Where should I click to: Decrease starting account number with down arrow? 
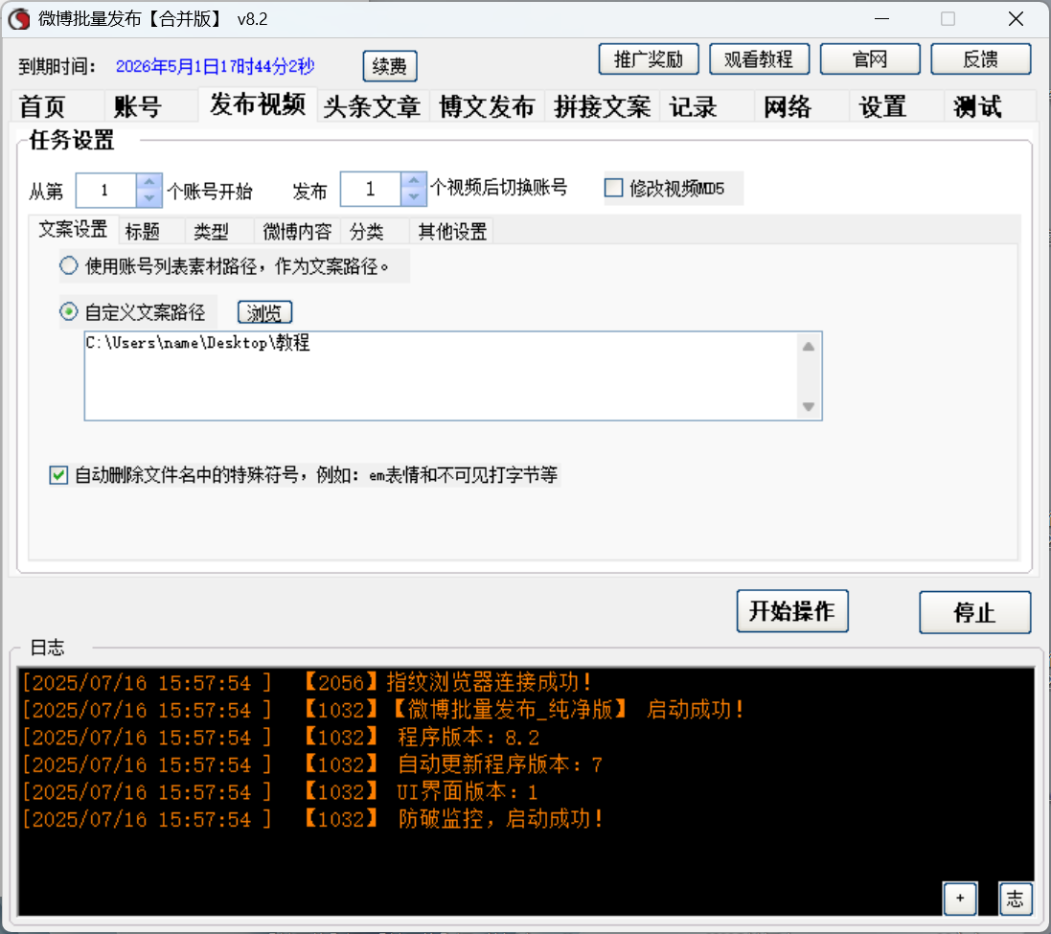tap(149, 198)
